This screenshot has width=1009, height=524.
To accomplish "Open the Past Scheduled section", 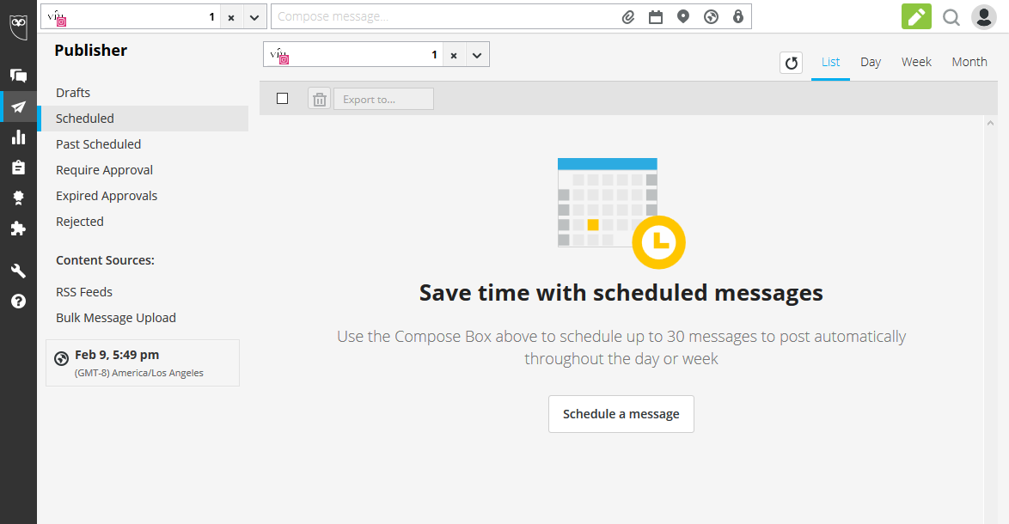I will [x=99, y=144].
